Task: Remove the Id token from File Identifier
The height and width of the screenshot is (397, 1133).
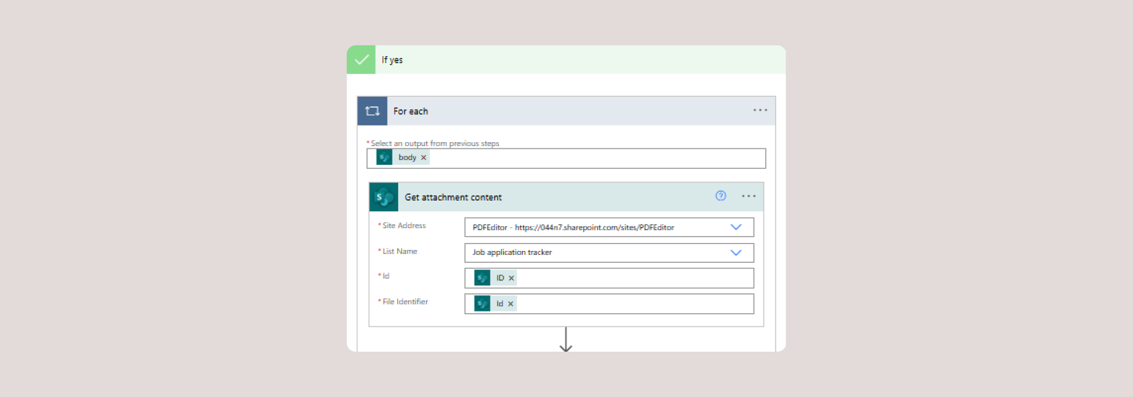Action: coord(510,304)
